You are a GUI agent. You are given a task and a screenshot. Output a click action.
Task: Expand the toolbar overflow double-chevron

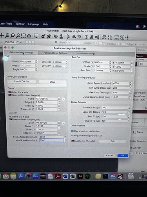pyautogui.click(x=56, y=42)
